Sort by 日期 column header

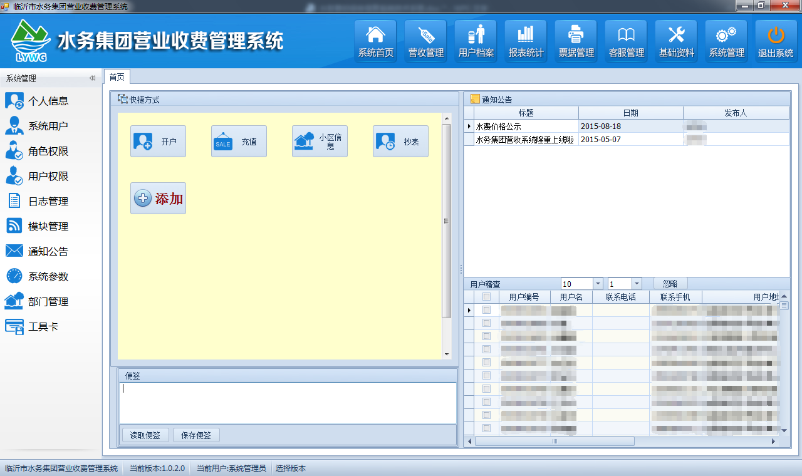click(x=631, y=113)
